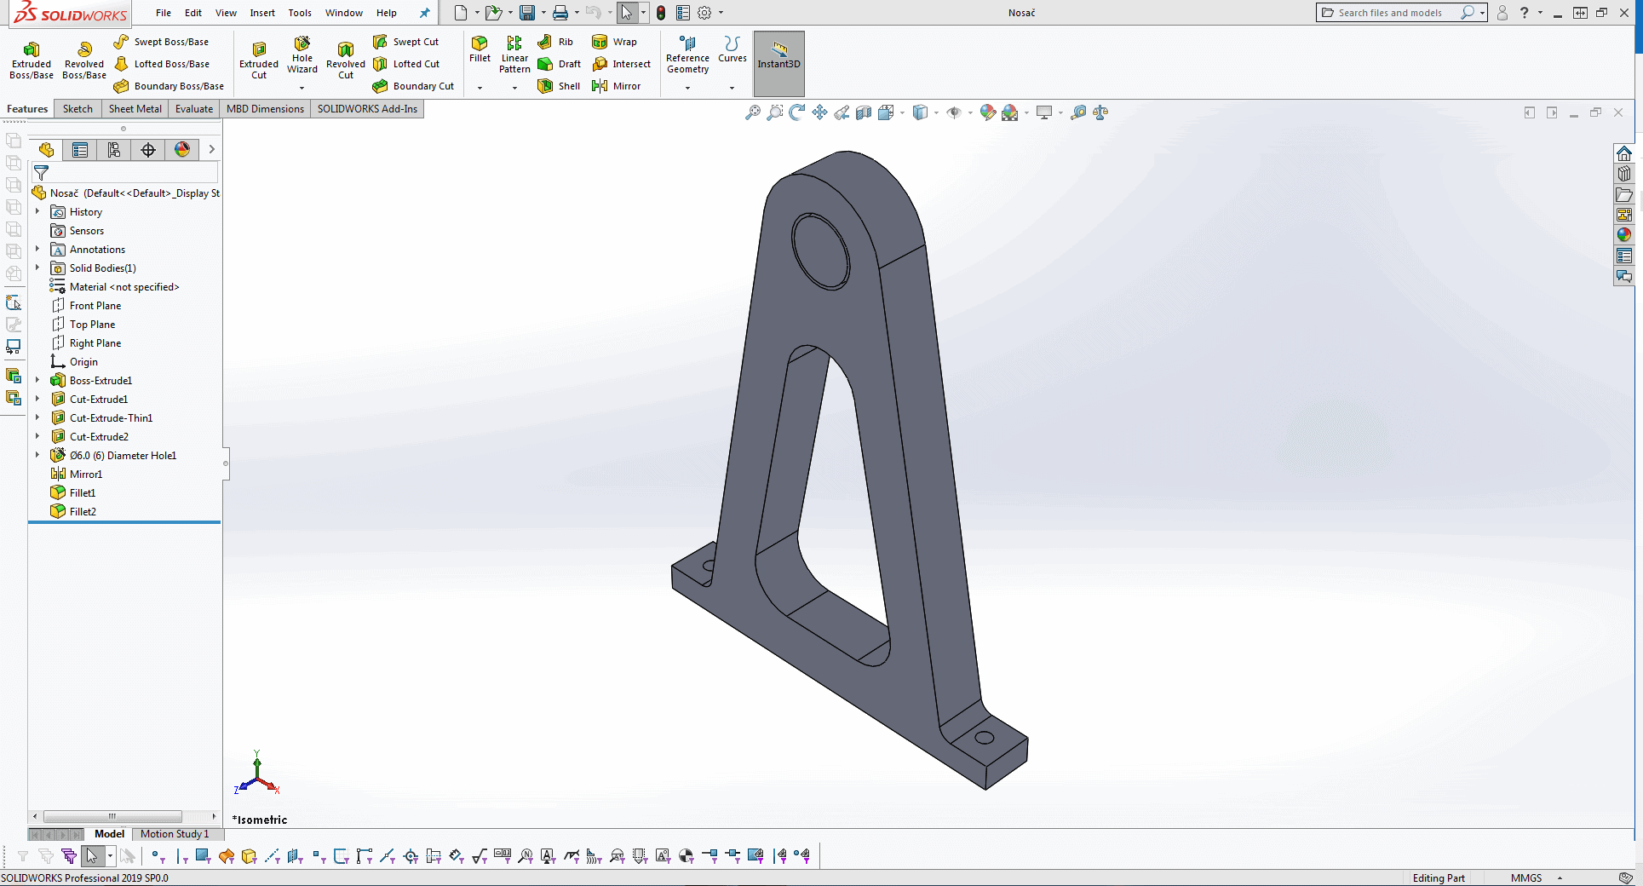Select the Wrap feature
Screen dimensions: 1643x886
614,42
